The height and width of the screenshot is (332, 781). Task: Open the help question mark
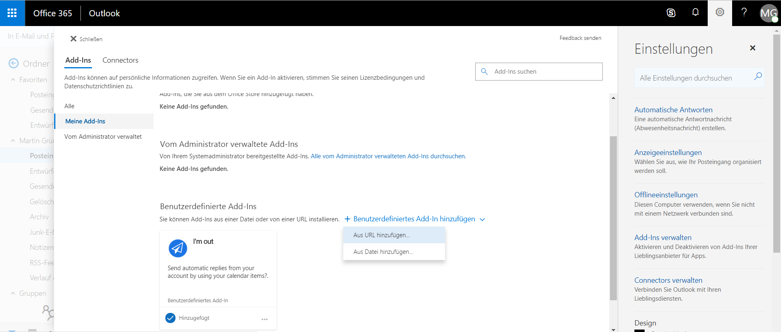point(744,13)
